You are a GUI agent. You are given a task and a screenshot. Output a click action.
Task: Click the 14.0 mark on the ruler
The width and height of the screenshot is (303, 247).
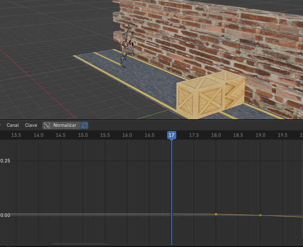38,135
